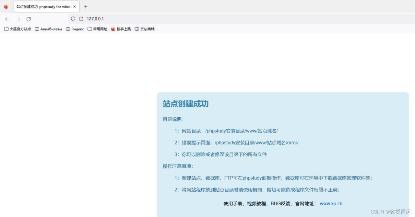
Task: Click the 站点创建成功 heading
Action: [x=185, y=104]
